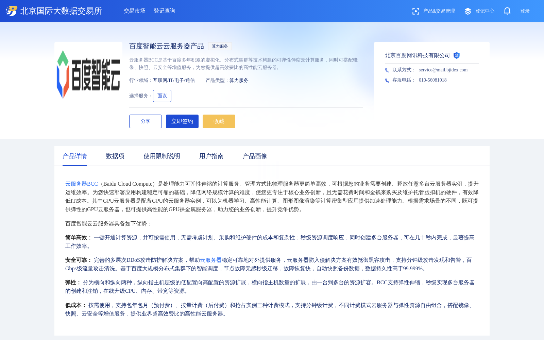Screen dimensions: 544x340
Task: Switch to the 产品画像 tab
Action: coord(255,156)
